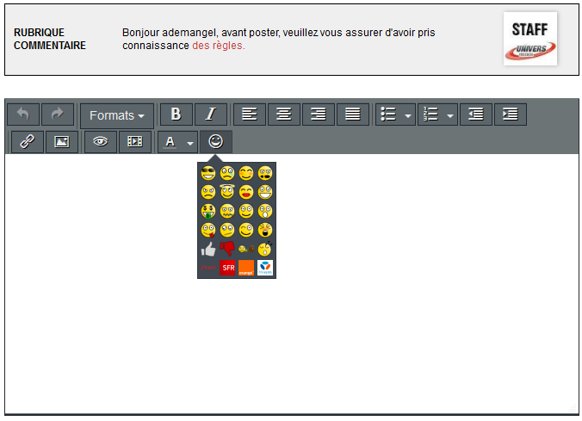
Task: Apply the text color button
Action: (x=170, y=141)
